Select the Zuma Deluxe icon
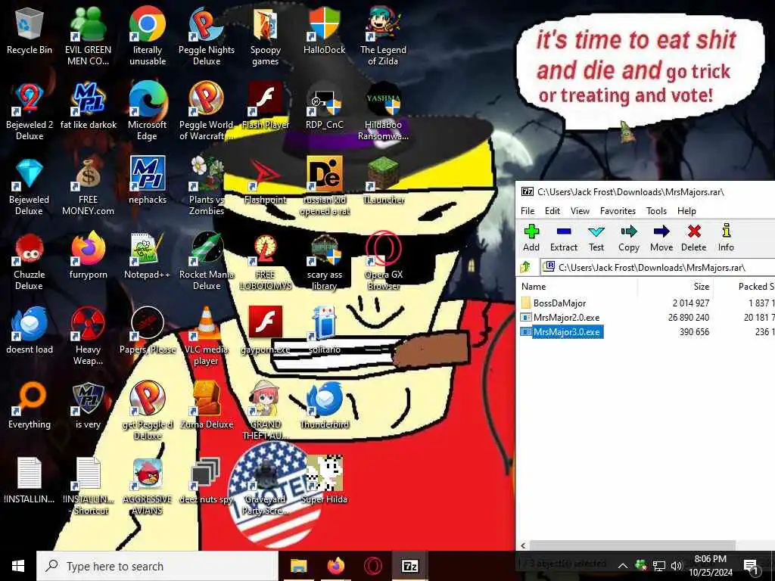 pos(207,406)
